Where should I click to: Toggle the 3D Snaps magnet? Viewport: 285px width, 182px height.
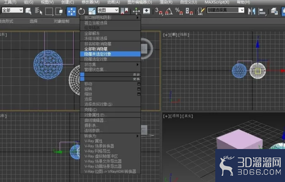159,11
